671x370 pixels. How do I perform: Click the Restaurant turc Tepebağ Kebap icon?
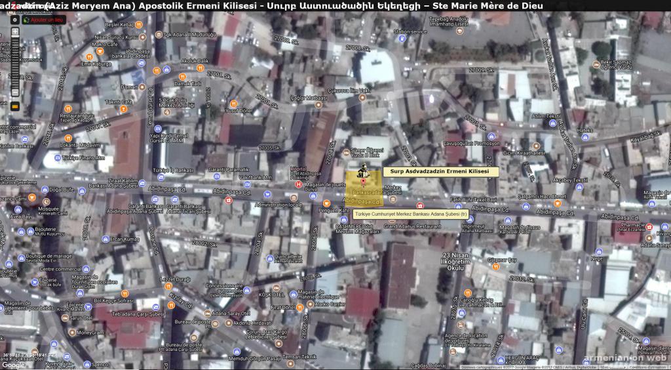click(67, 109)
